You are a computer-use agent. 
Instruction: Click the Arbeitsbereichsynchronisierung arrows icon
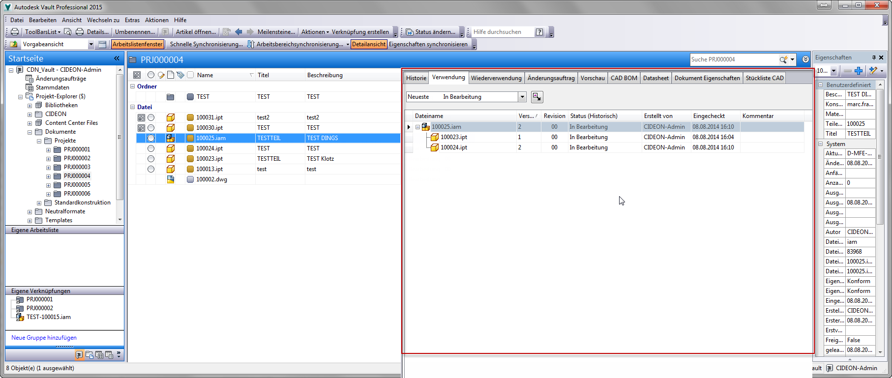(x=251, y=44)
